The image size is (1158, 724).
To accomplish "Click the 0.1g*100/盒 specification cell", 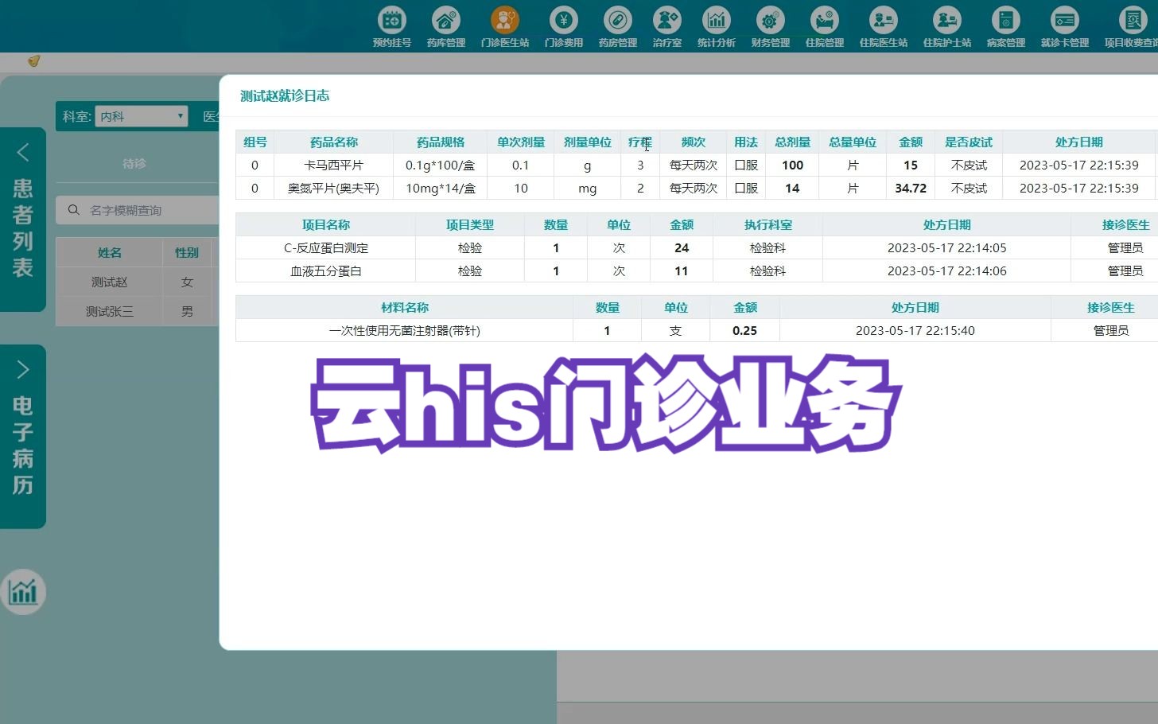I will [441, 165].
